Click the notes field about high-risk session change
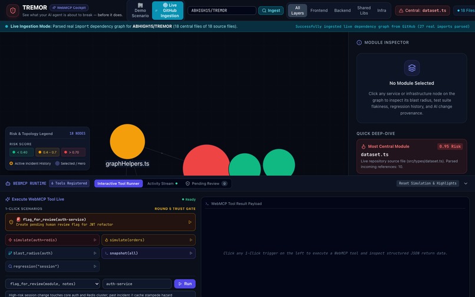The image size is (475, 297). click(x=100, y=295)
